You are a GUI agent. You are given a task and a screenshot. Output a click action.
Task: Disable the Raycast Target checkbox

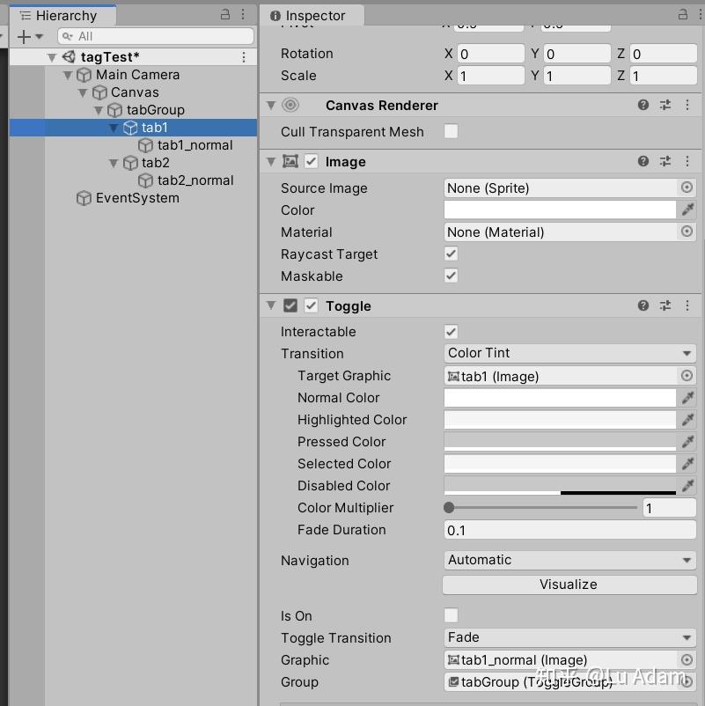(x=451, y=254)
